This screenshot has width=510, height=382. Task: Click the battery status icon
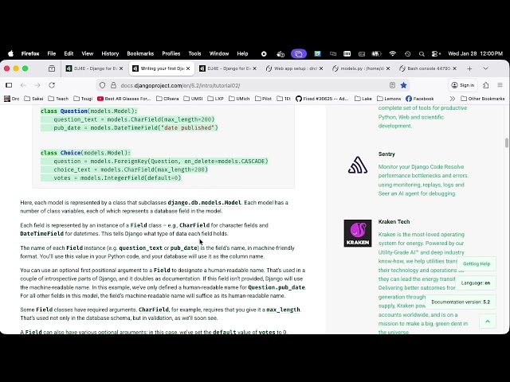click(376, 54)
